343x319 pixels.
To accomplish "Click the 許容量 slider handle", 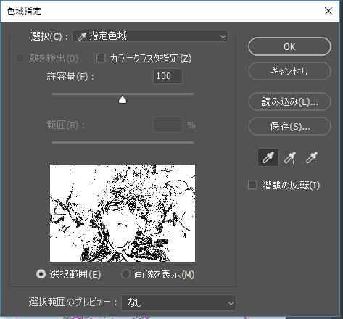I will click(x=123, y=99).
